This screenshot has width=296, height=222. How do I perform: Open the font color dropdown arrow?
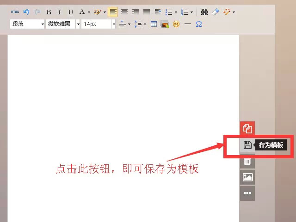tap(89, 12)
